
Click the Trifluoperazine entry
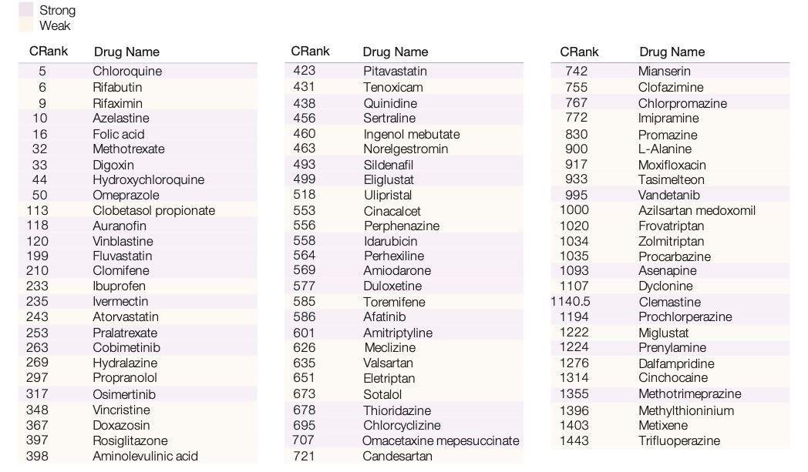678,440
